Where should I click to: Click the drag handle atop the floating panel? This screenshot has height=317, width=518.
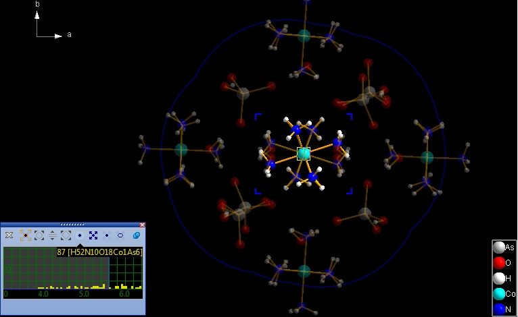click(x=72, y=224)
